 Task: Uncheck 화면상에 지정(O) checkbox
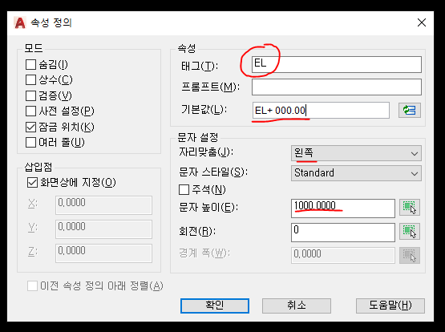32,183
